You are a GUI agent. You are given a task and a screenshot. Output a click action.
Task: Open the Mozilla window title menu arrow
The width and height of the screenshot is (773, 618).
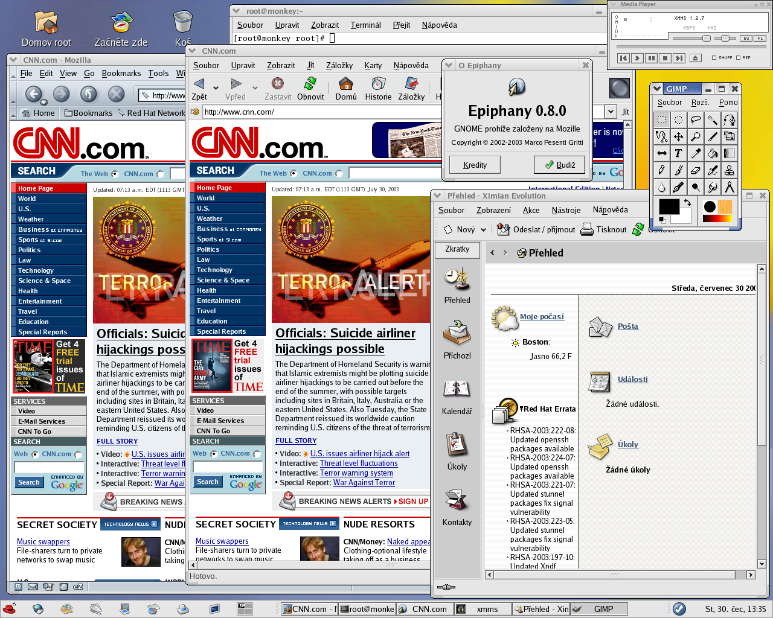(x=14, y=60)
